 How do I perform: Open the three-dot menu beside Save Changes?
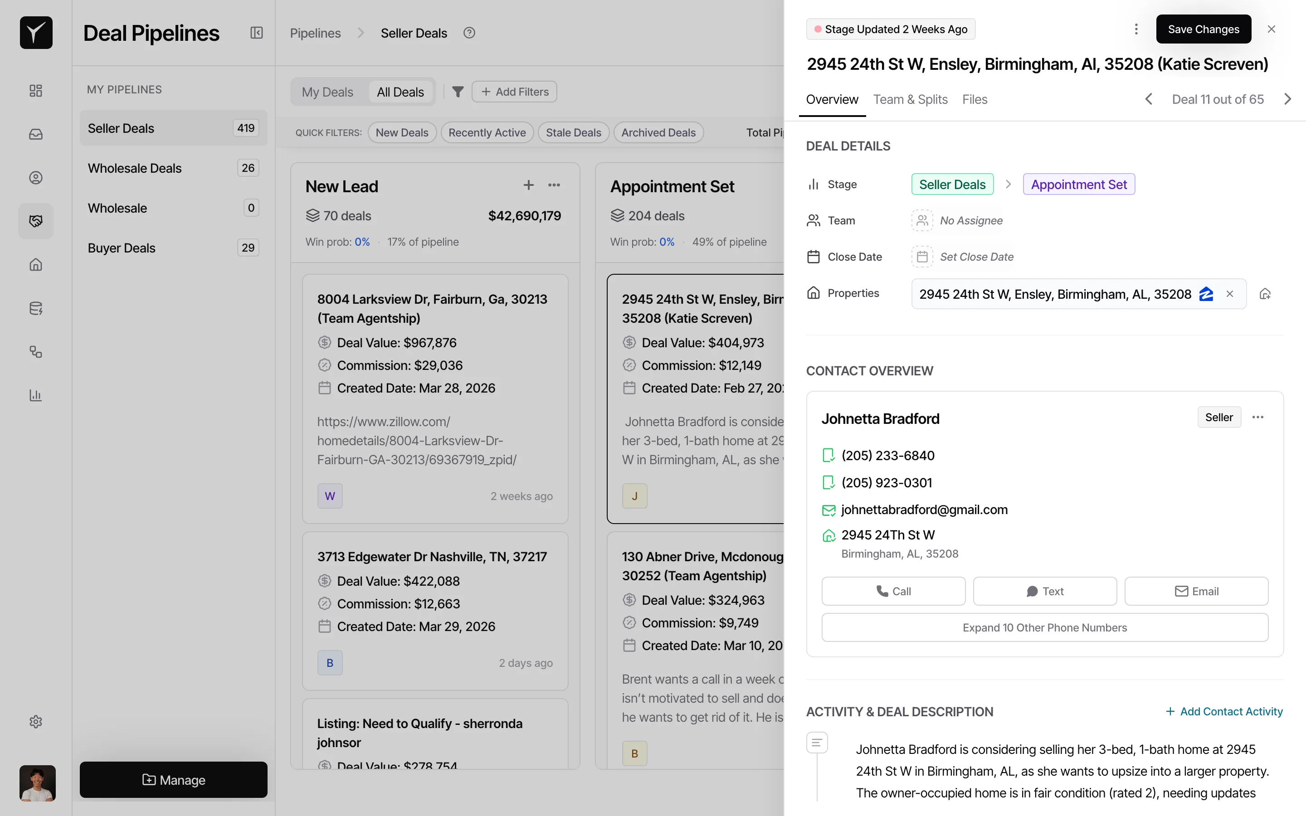(x=1136, y=29)
